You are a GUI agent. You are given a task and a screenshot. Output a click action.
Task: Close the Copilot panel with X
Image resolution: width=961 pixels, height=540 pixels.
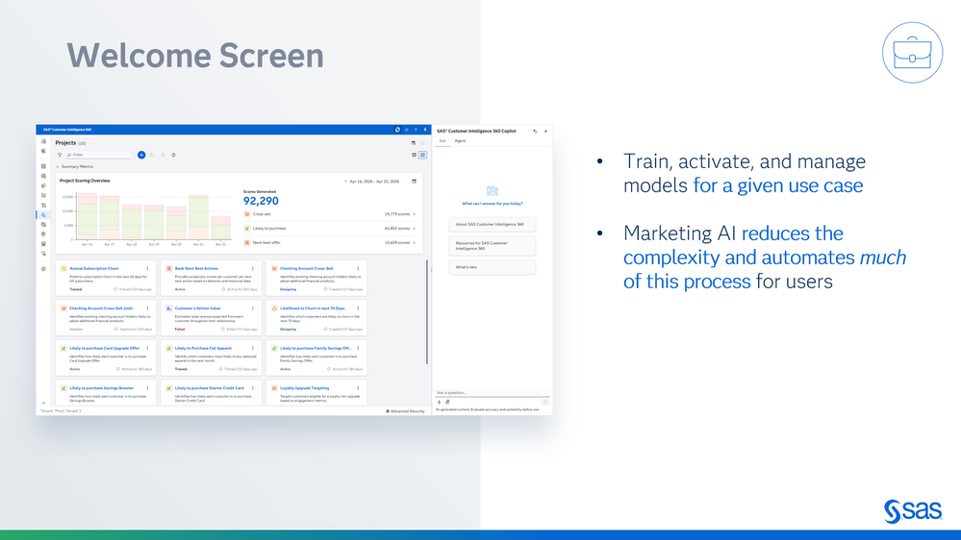[545, 131]
